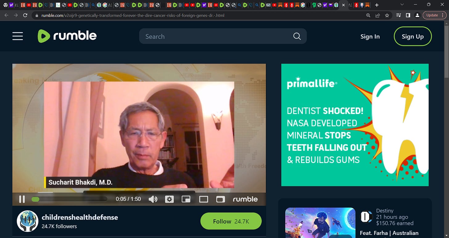Click the 24.7K followers text

point(59,226)
